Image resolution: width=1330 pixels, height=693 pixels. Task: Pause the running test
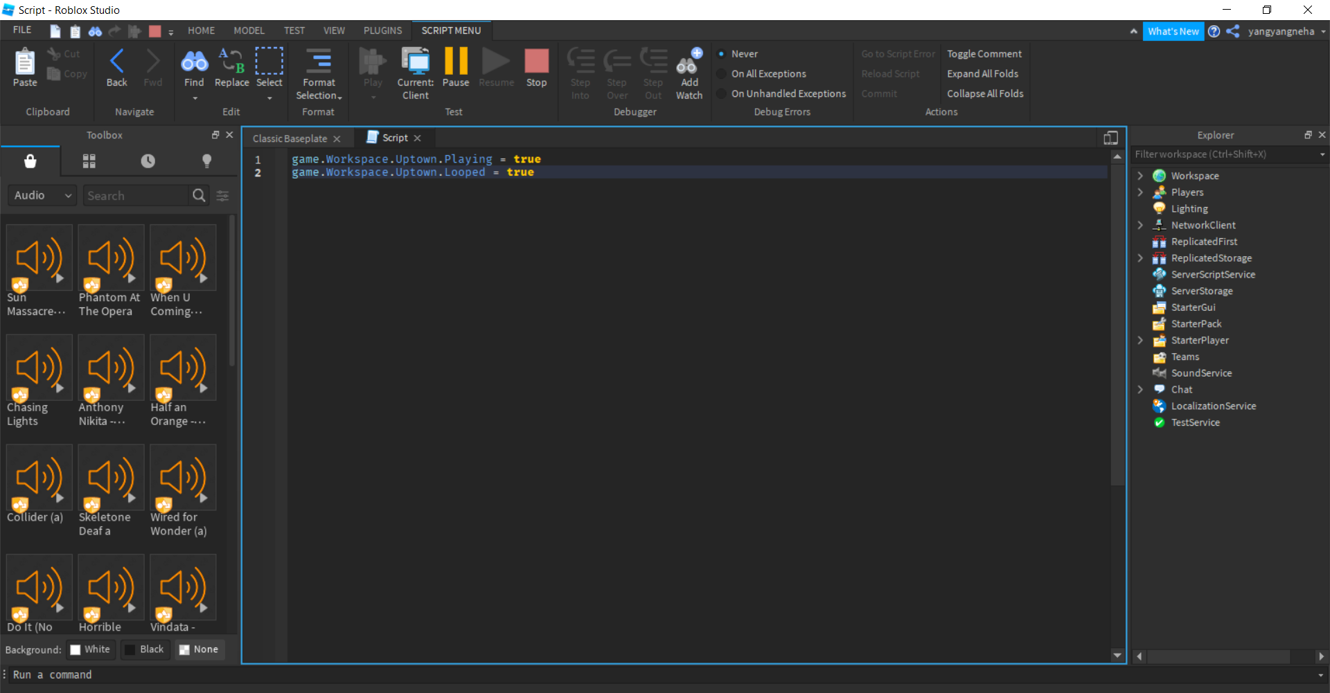[x=456, y=67]
